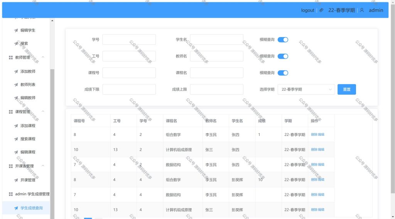395x219 pixels.
Task: Click the paper plane icon beside 添加教师
Action: point(16,71)
